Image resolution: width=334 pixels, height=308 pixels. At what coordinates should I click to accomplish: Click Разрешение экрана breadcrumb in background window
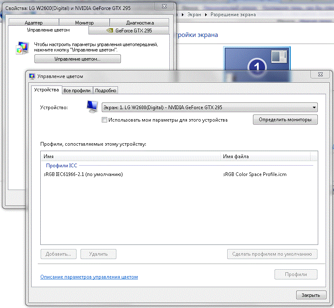[233, 15]
